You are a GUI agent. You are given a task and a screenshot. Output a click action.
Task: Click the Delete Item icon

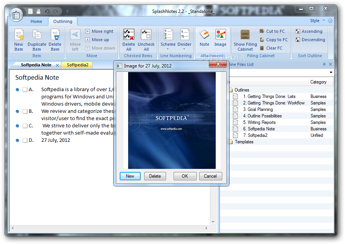coord(55,34)
